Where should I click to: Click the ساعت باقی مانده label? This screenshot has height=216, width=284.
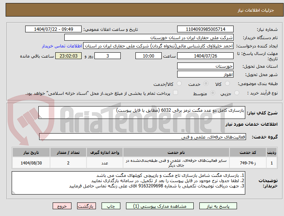coord(37,56)
